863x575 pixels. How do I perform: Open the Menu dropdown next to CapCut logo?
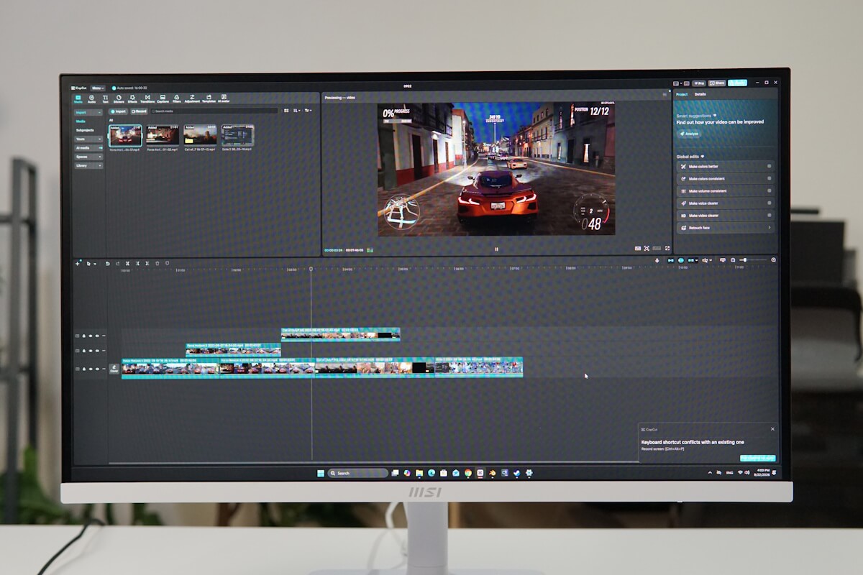(x=97, y=88)
